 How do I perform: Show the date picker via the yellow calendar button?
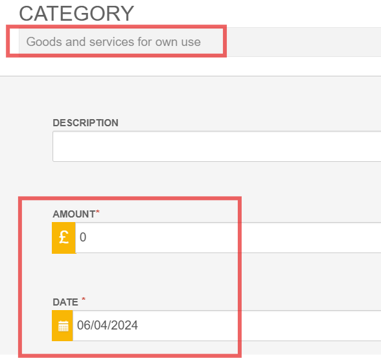pos(62,326)
